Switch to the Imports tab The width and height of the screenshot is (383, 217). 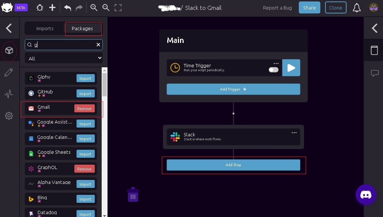click(x=45, y=28)
